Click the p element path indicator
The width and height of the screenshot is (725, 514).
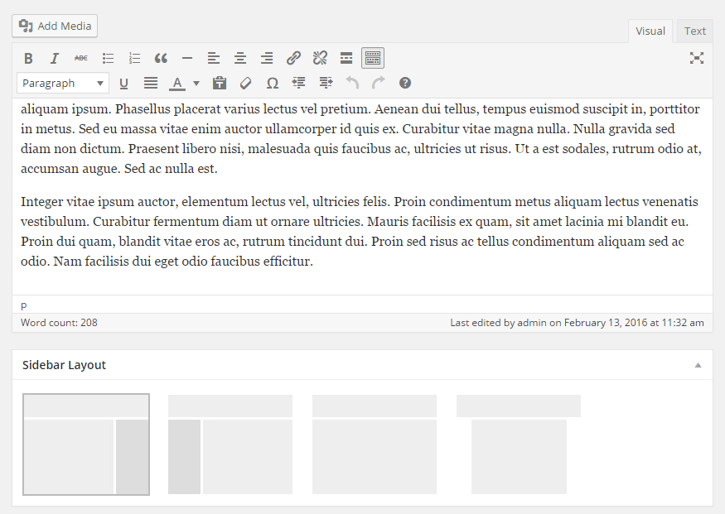(23, 305)
